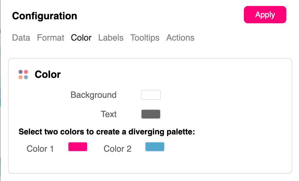Screen dimensions: 299x181
Task: Select the Color tab
Action: click(x=81, y=38)
